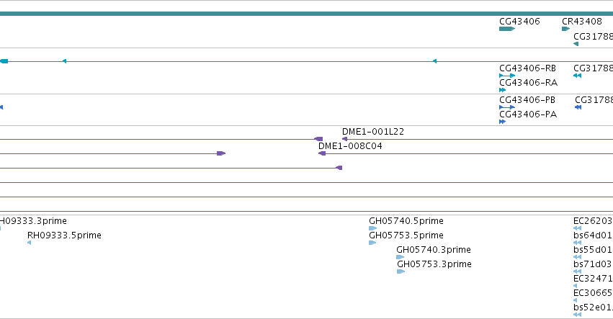The height and width of the screenshot is (319, 613).
Task: Select the bs55d01 EST glyph
Action: tap(578, 257)
